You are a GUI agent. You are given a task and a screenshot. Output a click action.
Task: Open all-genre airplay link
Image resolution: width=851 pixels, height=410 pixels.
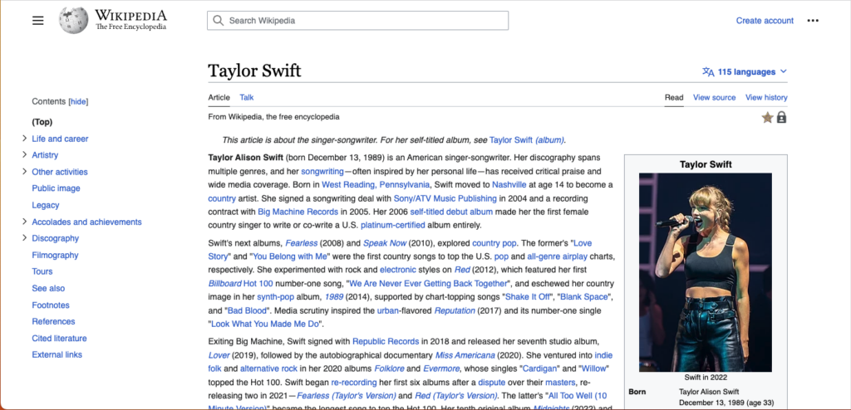[557, 256]
